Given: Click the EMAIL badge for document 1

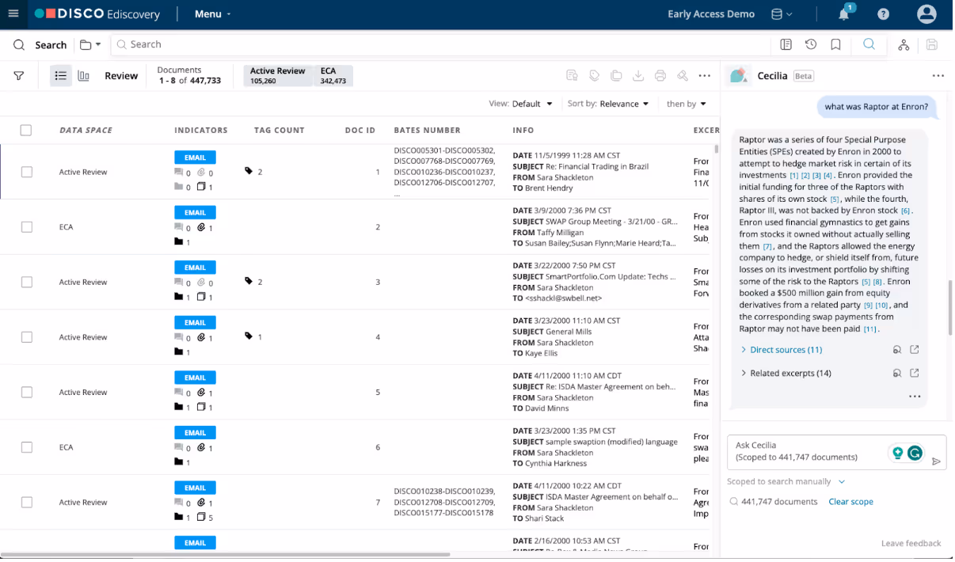Looking at the screenshot, I should (x=195, y=158).
